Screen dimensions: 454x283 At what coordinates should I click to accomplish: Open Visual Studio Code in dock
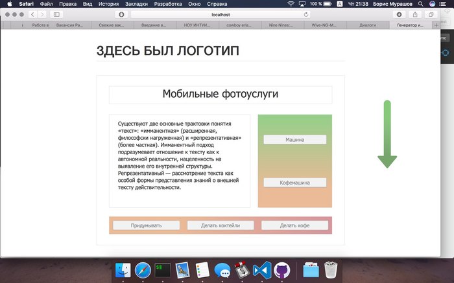[261, 270]
